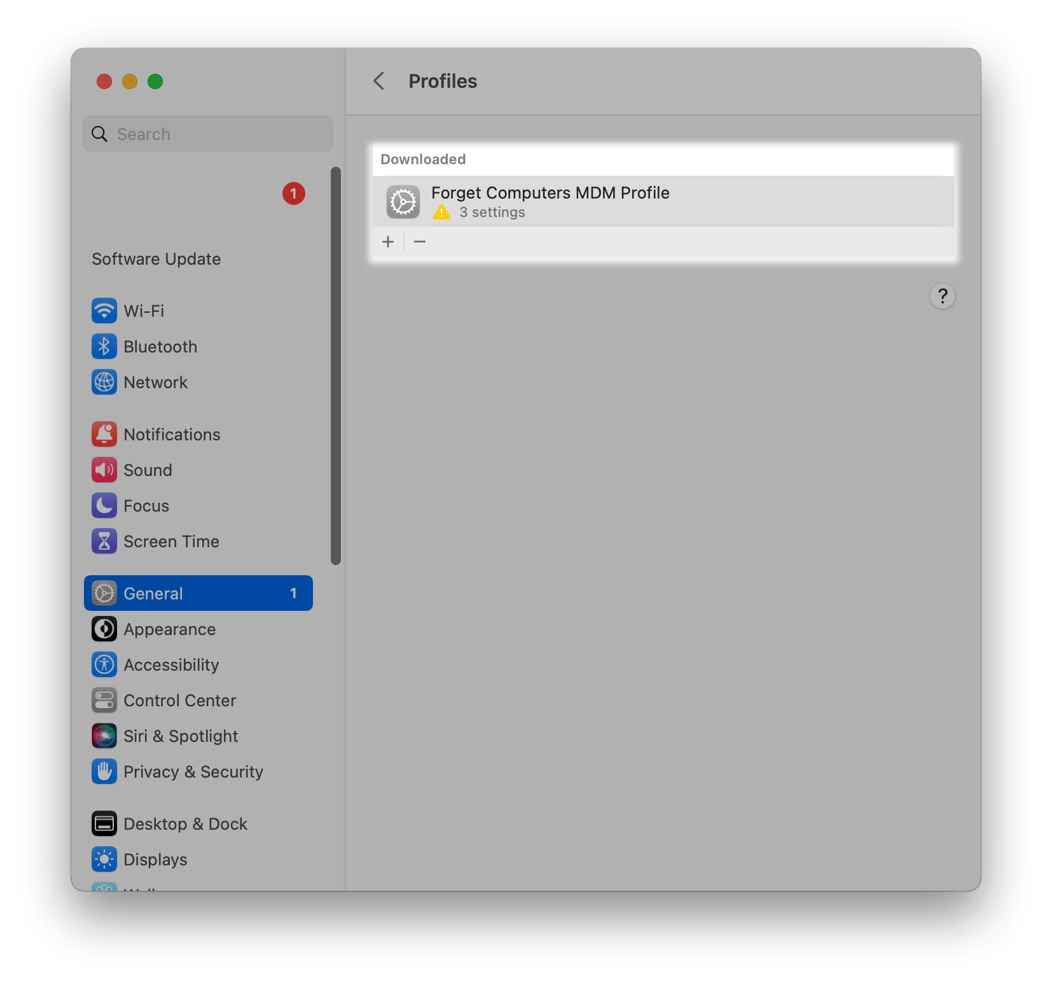Click the '3 settings' text
The width and height of the screenshot is (1052, 985).
[492, 213]
